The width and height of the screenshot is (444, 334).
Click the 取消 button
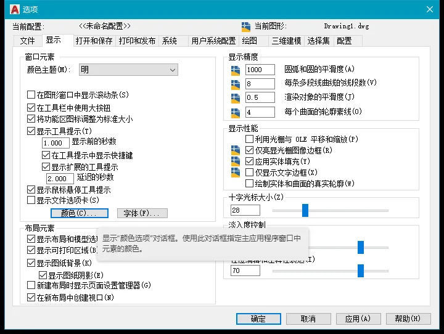(308, 319)
